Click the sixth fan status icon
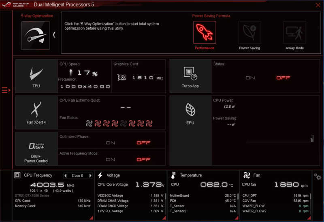 click(132, 124)
